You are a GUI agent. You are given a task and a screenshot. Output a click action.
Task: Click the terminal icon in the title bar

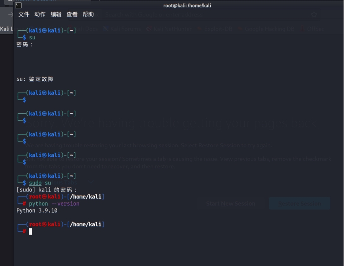point(18,5)
